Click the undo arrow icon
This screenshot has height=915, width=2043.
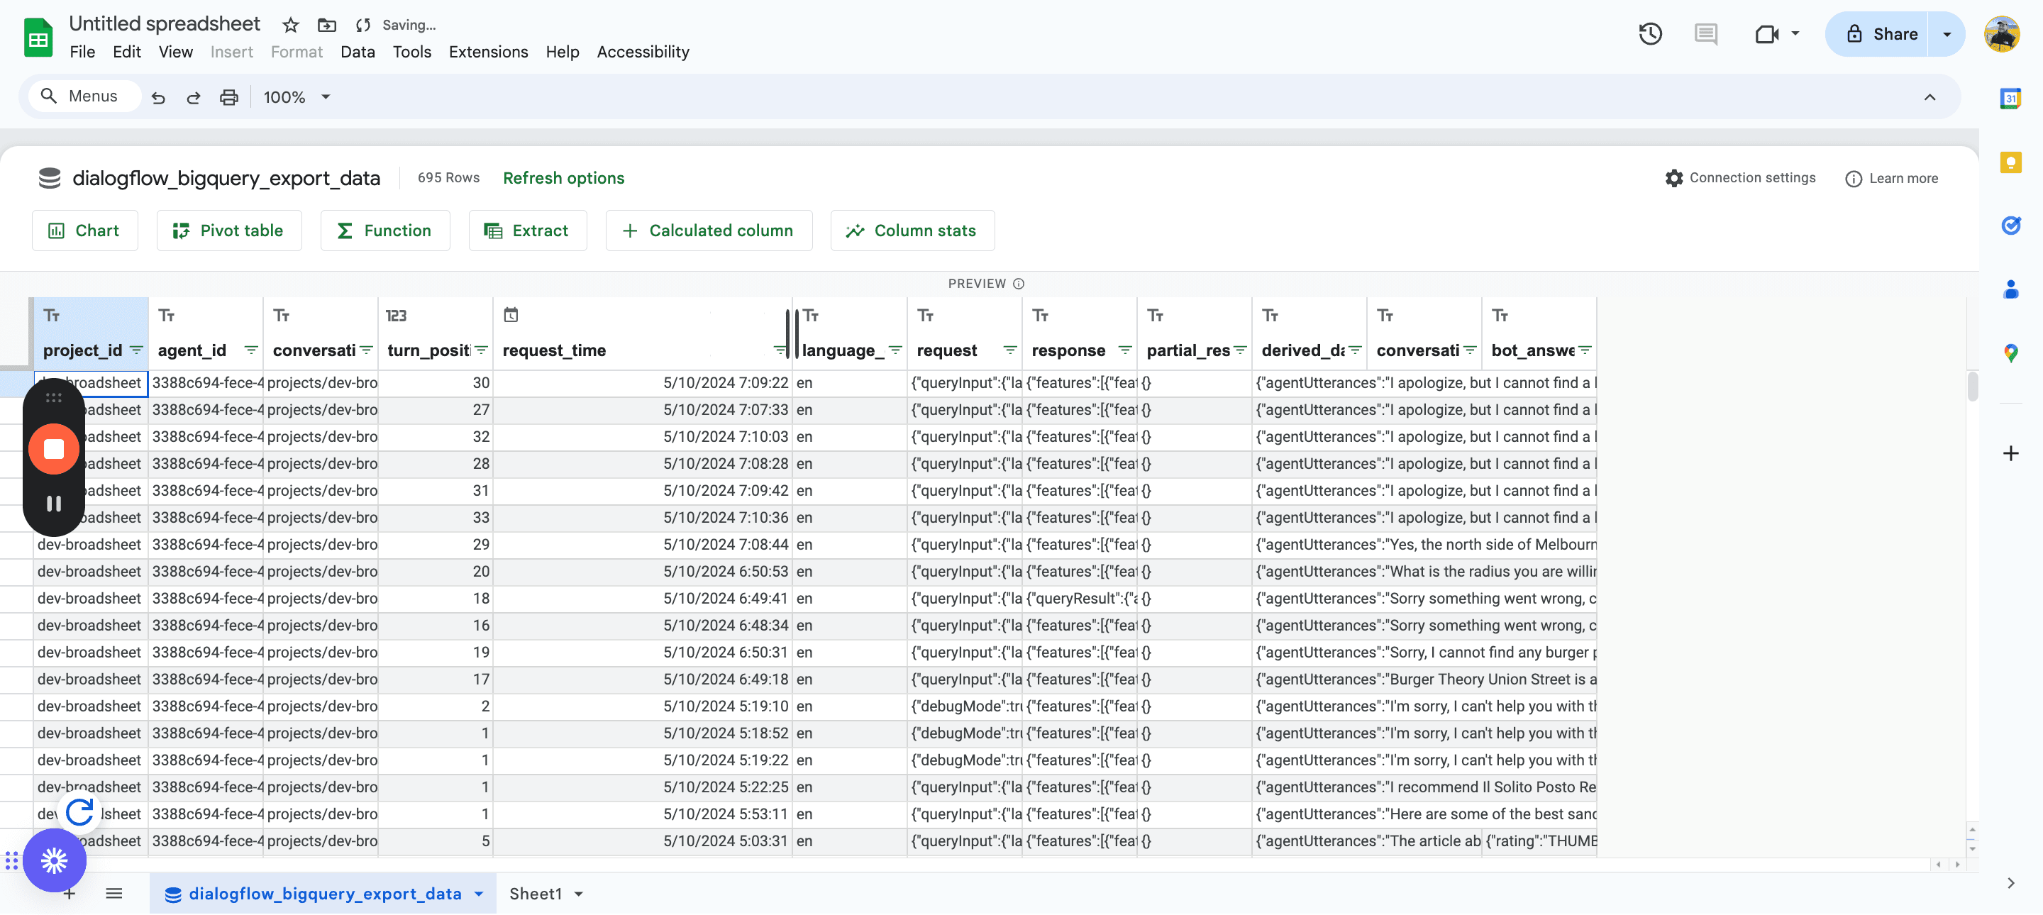coord(157,97)
